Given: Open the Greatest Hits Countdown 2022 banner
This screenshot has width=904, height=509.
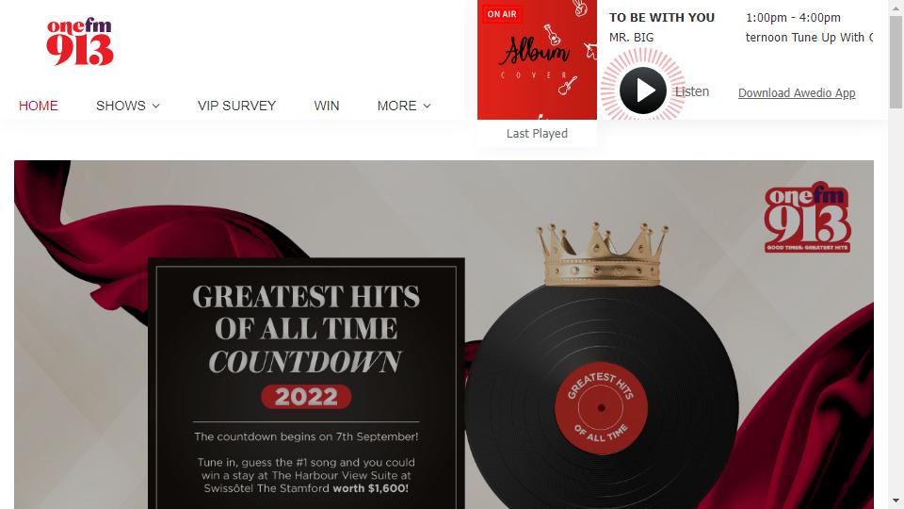Looking at the screenshot, I should tap(444, 335).
